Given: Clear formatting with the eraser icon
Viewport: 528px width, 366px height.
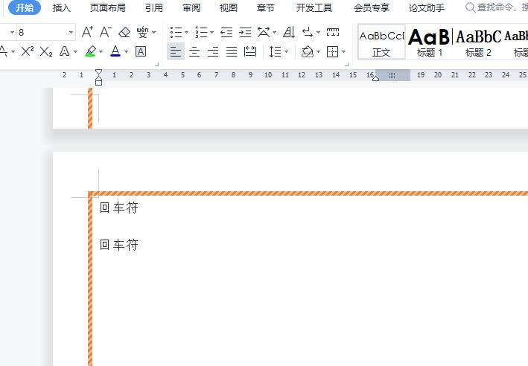Looking at the screenshot, I should coord(124,32).
